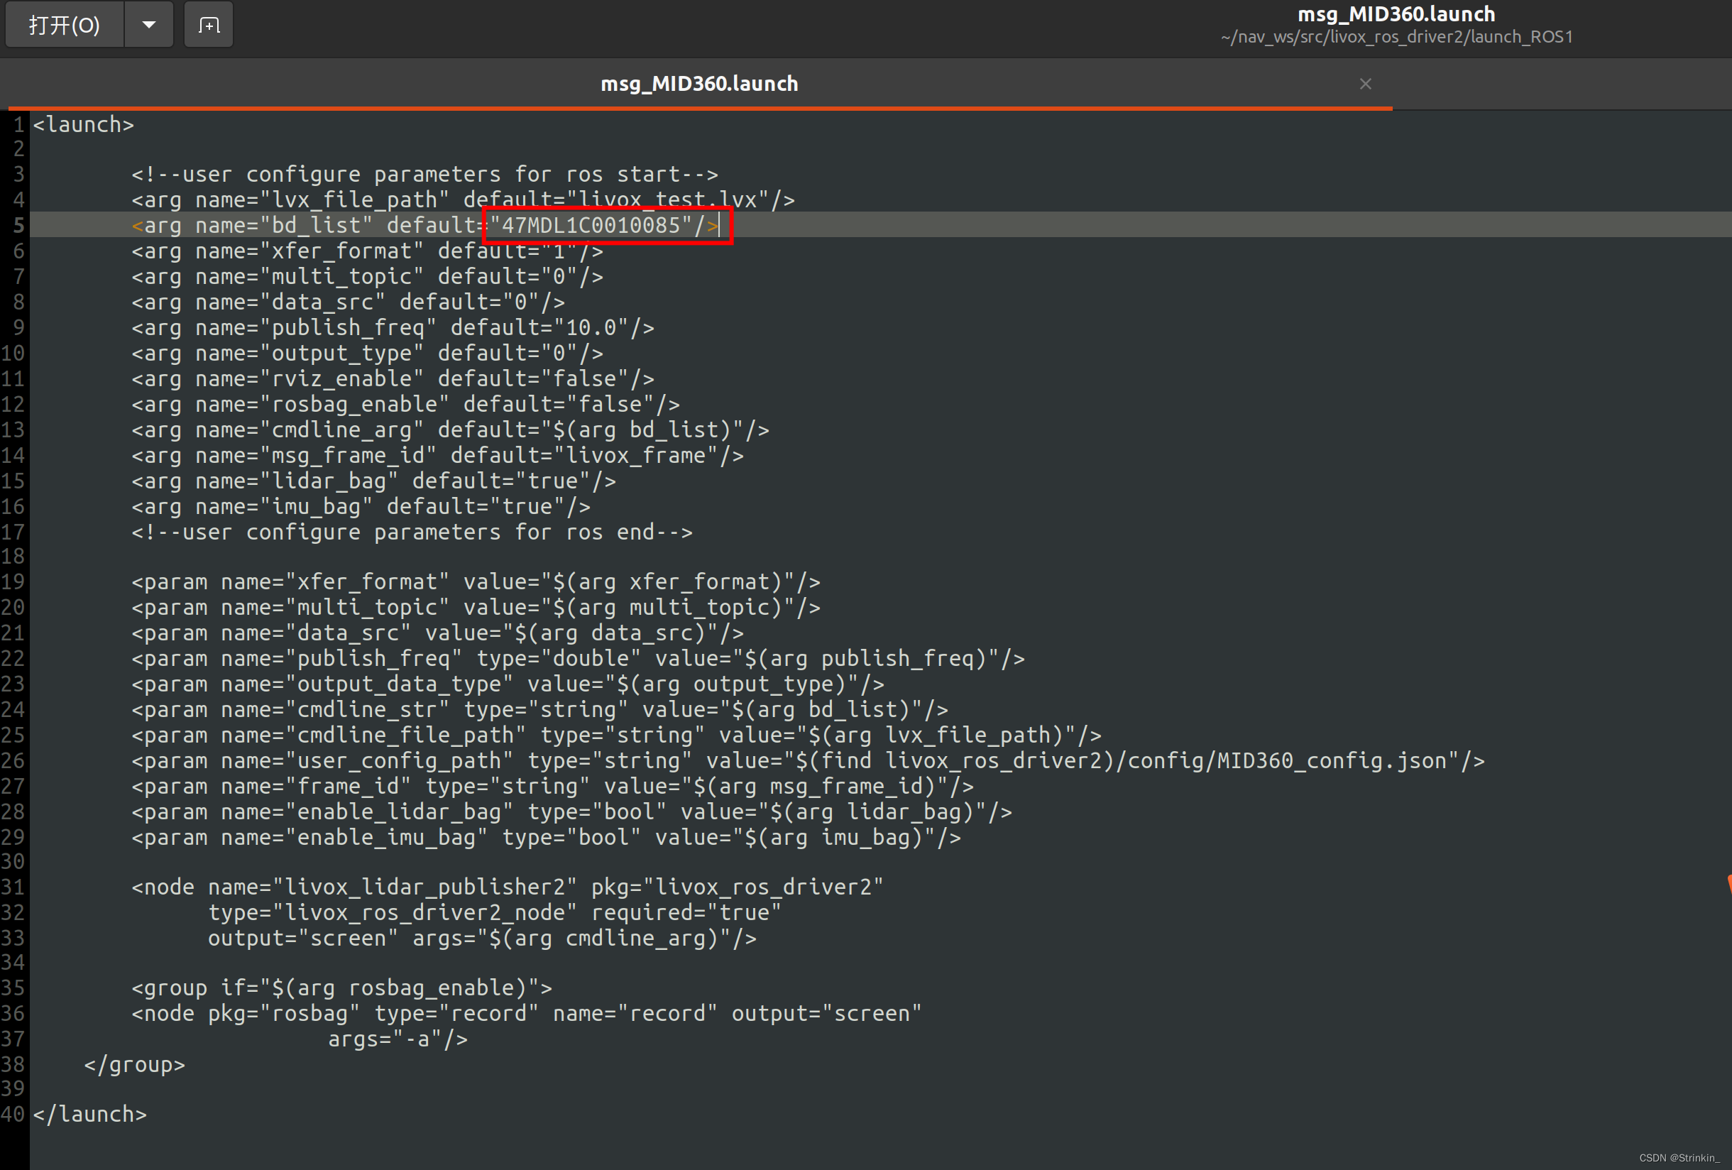Click on the livox_frame default value
Viewport: 1732px width, 1170px height.
[636, 455]
